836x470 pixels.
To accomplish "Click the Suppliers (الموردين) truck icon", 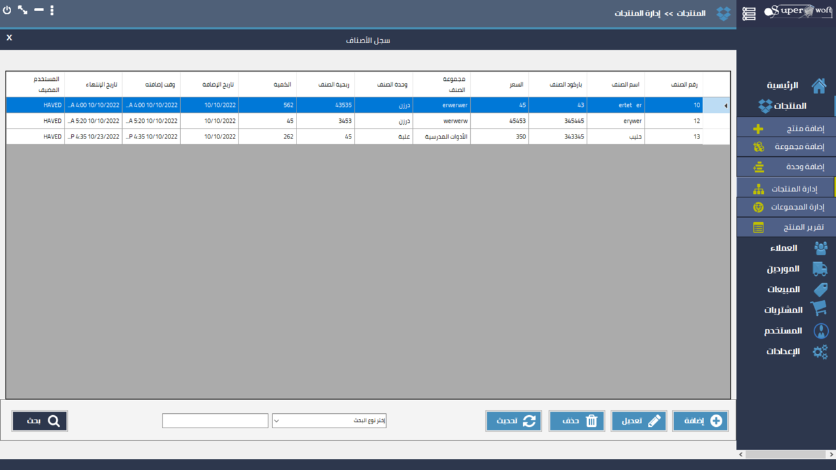I will coord(820,268).
